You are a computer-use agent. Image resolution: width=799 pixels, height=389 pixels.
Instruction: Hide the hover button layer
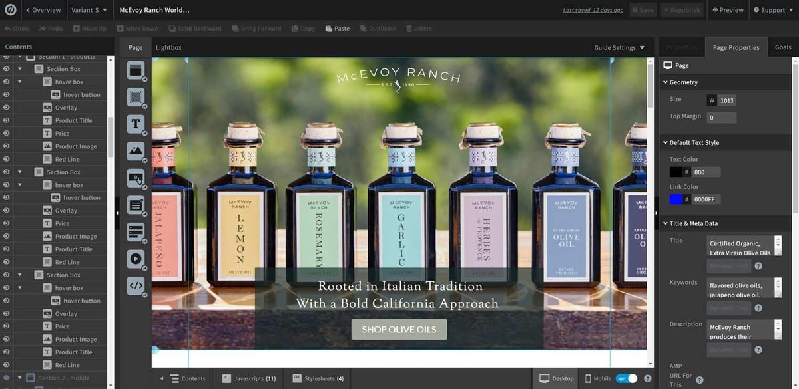click(7, 94)
